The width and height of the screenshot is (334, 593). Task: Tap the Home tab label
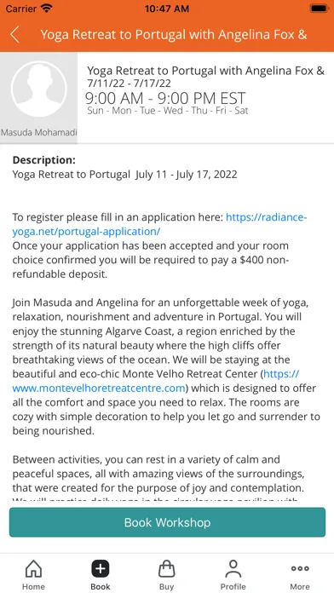33,586
